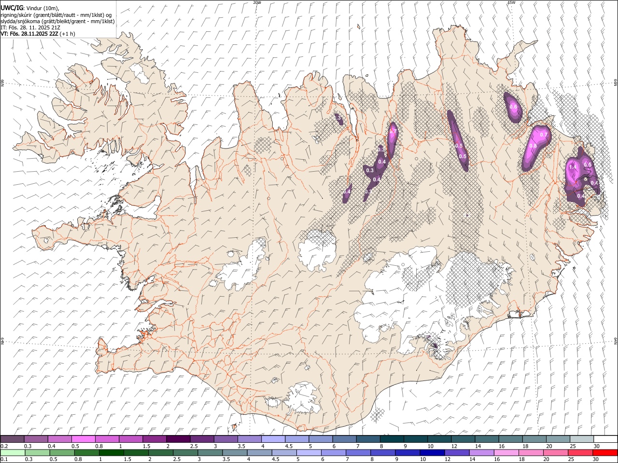Select light pink rain swatch between 16 and 18

506,452
